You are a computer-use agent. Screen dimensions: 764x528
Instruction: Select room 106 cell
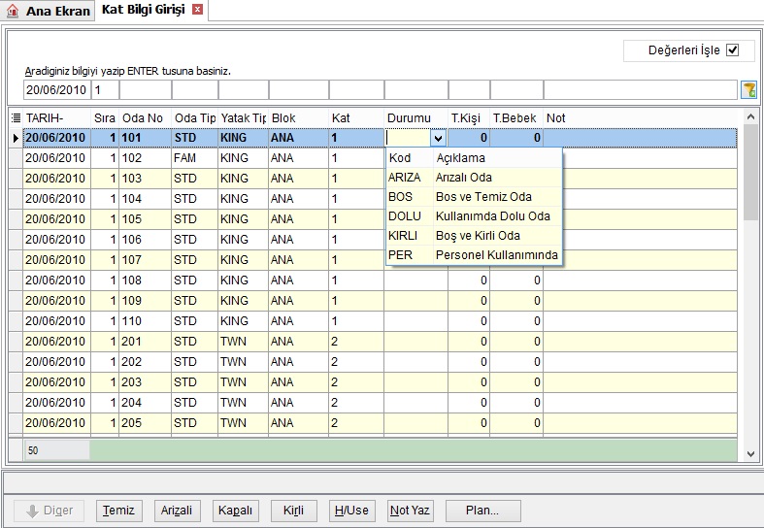(x=146, y=240)
